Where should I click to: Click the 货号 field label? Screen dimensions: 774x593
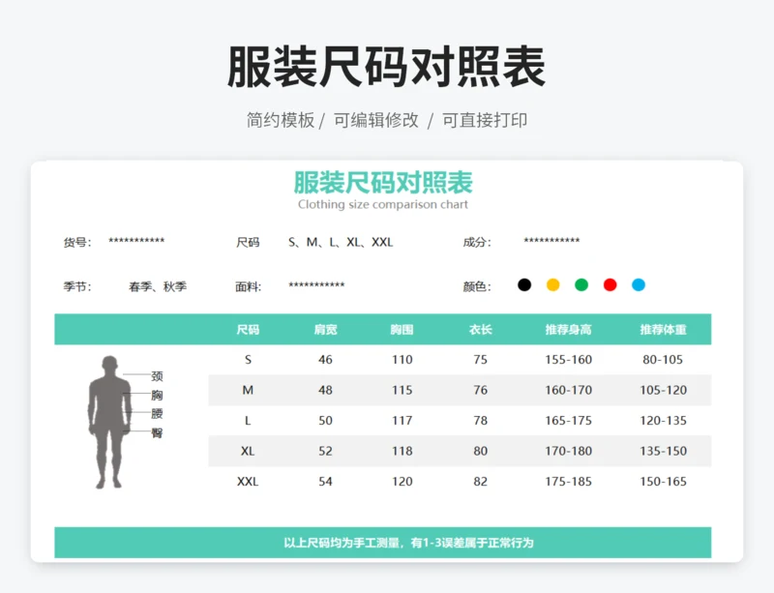click(77, 243)
